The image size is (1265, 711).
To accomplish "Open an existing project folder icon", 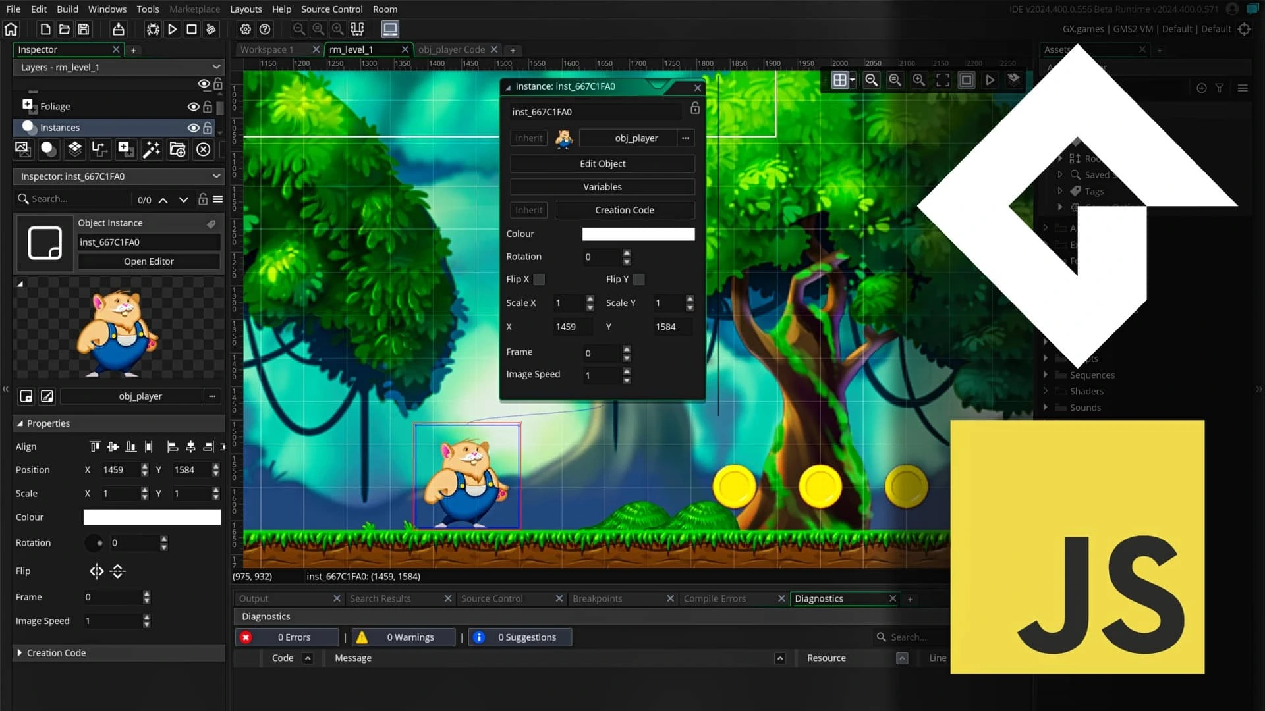I will [x=64, y=29].
